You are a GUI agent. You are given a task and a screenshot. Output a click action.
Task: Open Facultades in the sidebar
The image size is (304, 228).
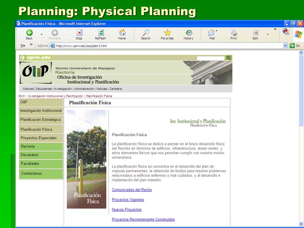coord(41,164)
